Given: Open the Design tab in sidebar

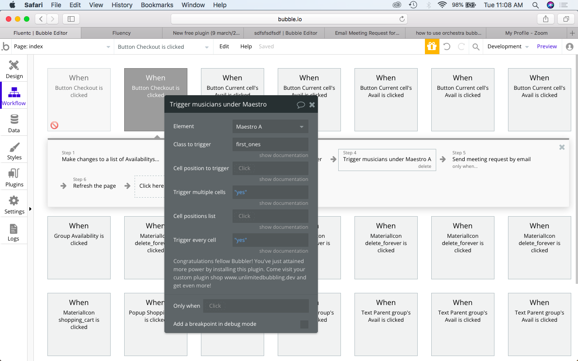Looking at the screenshot, I should click(14, 69).
